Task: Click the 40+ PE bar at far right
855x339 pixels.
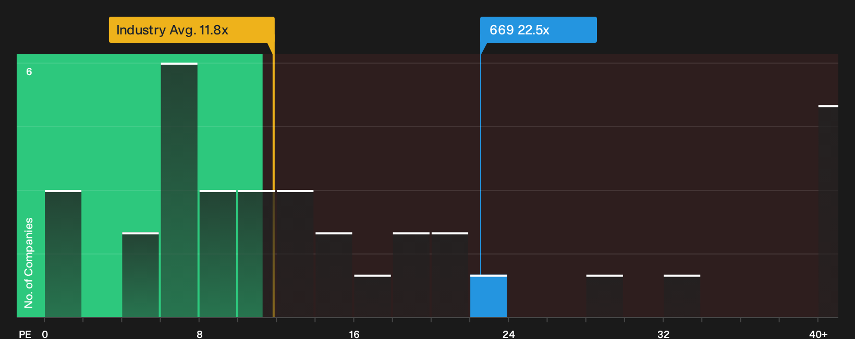Action: [828, 211]
